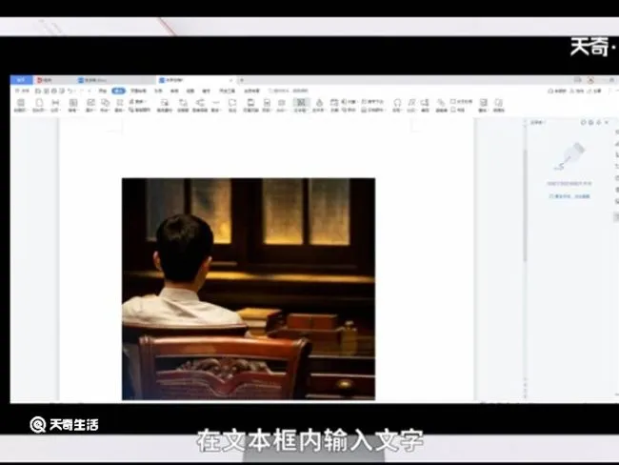Click the Page Break button in the ribbon
Viewport: 619px width, 465px height.
55,106
